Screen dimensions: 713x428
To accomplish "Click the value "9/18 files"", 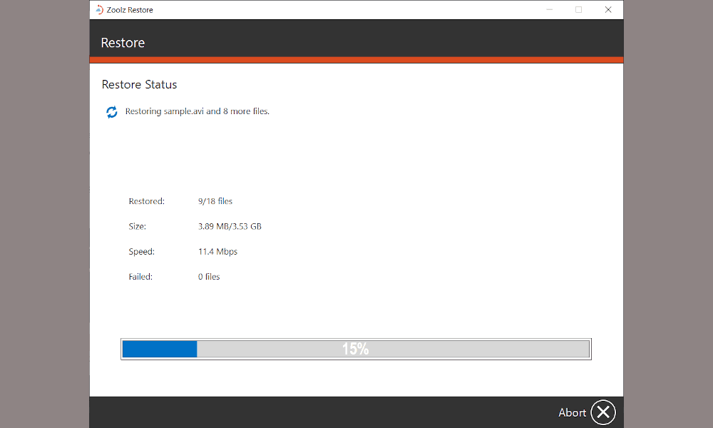I will click(215, 201).
